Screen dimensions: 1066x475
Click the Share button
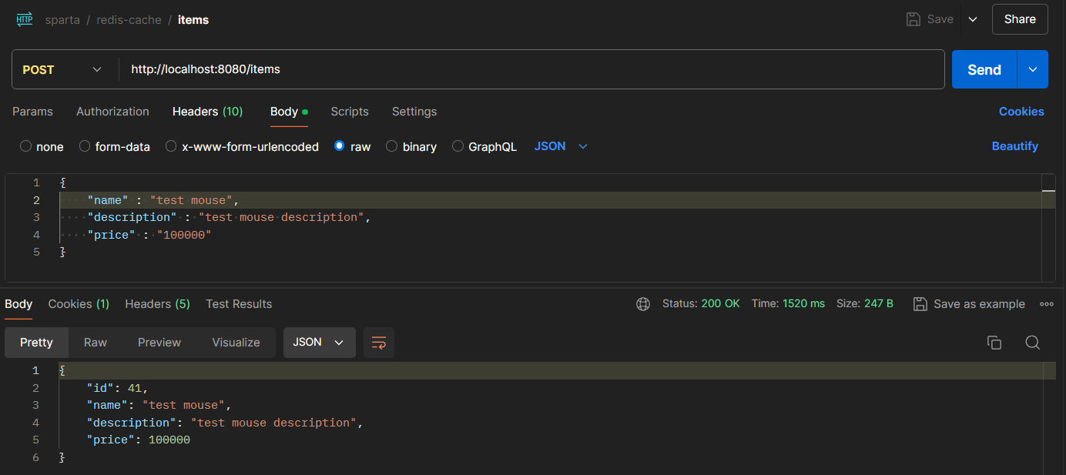[1020, 19]
